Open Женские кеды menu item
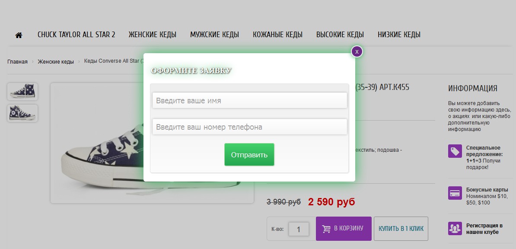Screen dimensions: 516x249 tap(153, 35)
